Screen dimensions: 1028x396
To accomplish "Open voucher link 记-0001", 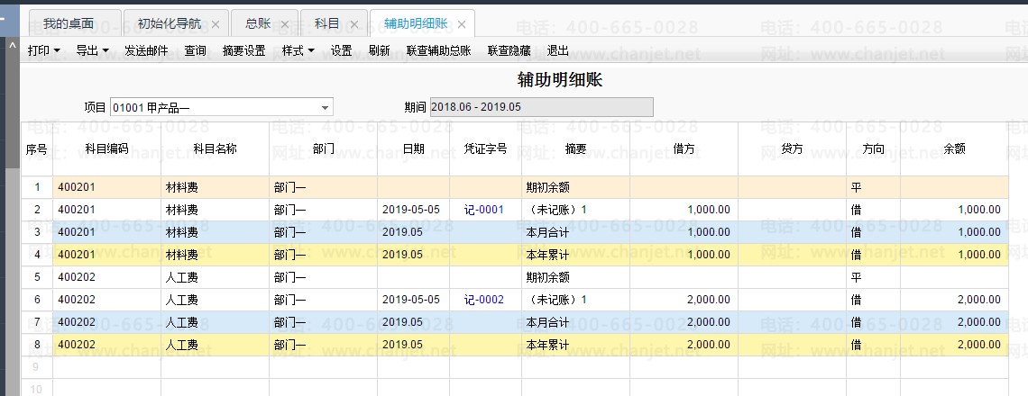I will (x=483, y=210).
